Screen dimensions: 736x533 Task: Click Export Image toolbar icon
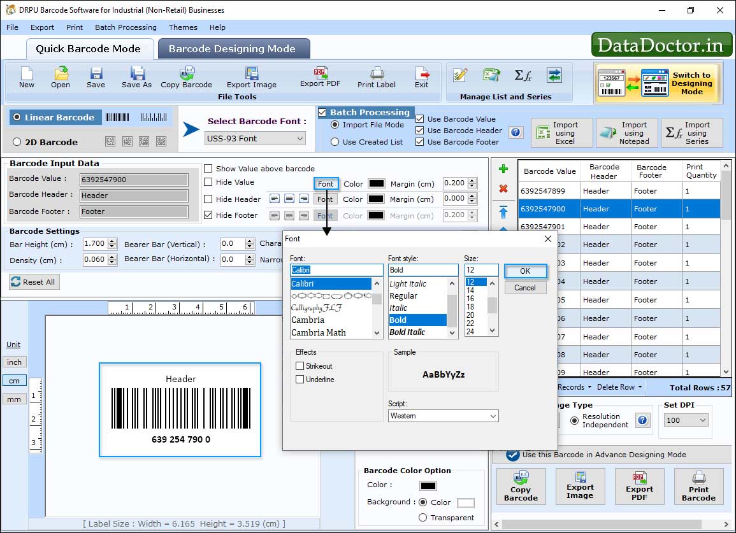pyautogui.click(x=252, y=78)
